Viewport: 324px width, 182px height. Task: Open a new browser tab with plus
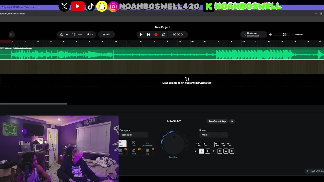[x=39, y=7]
